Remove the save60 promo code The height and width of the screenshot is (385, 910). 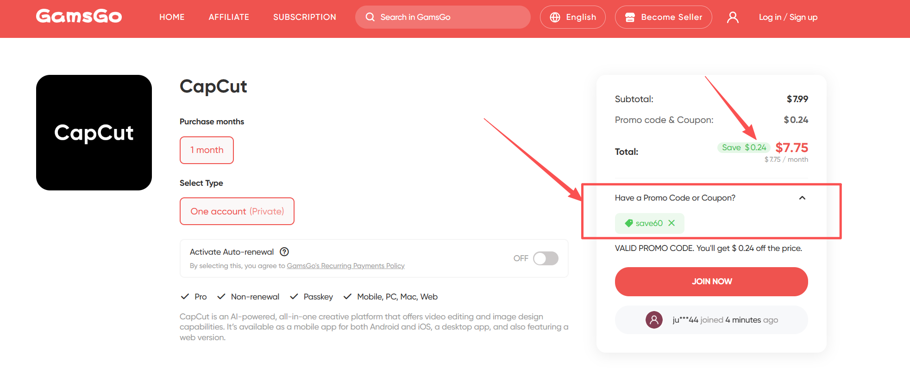coord(672,223)
